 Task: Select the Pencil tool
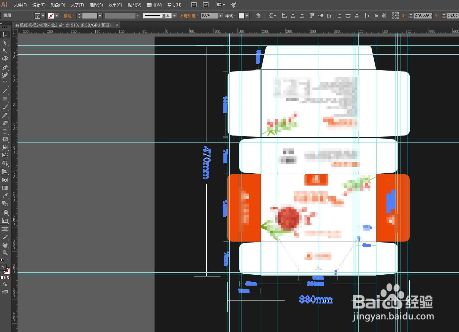point(5,115)
